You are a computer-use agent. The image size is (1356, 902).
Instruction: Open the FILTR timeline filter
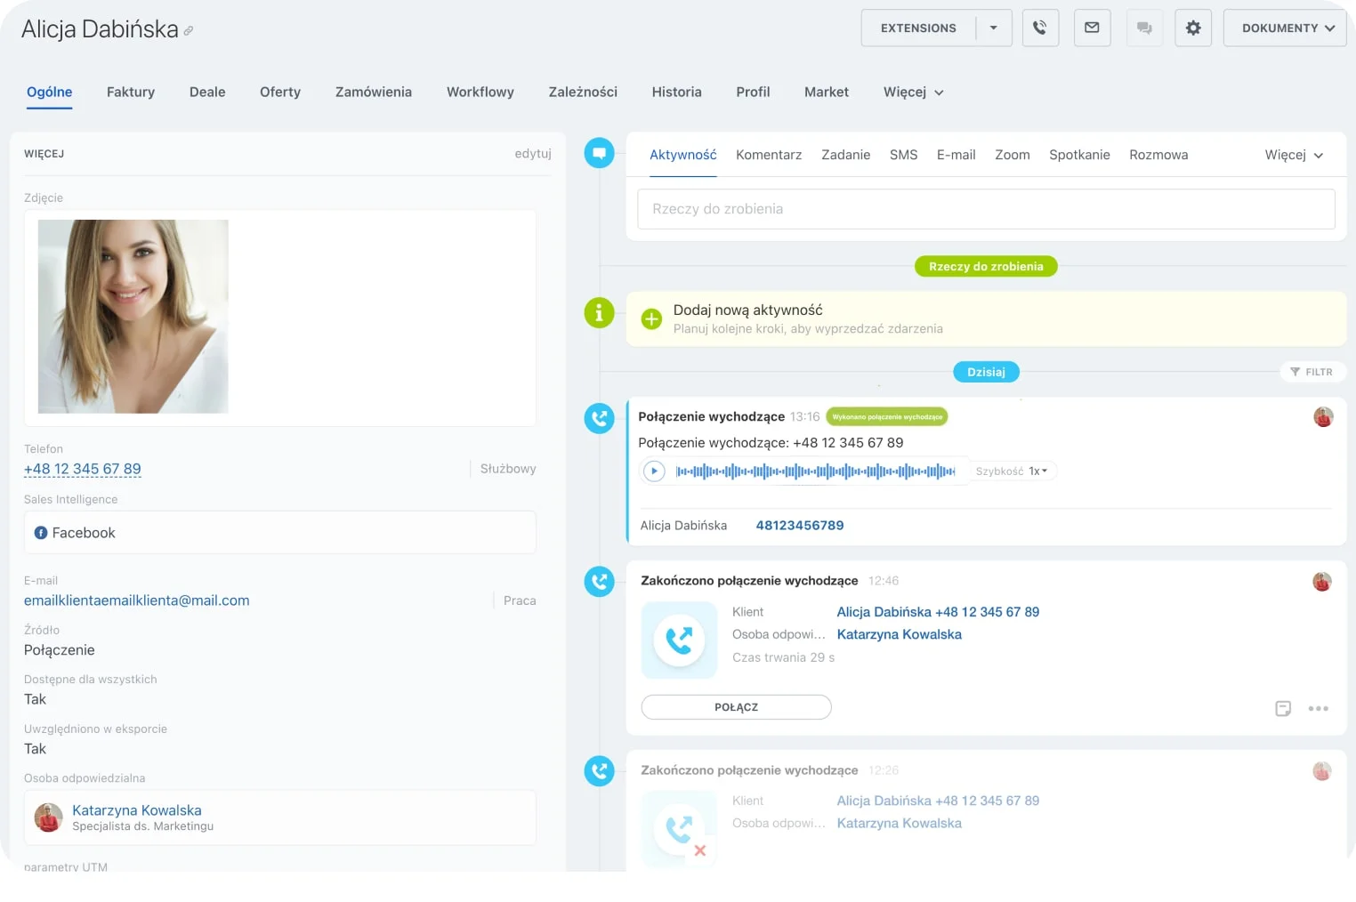(x=1312, y=372)
